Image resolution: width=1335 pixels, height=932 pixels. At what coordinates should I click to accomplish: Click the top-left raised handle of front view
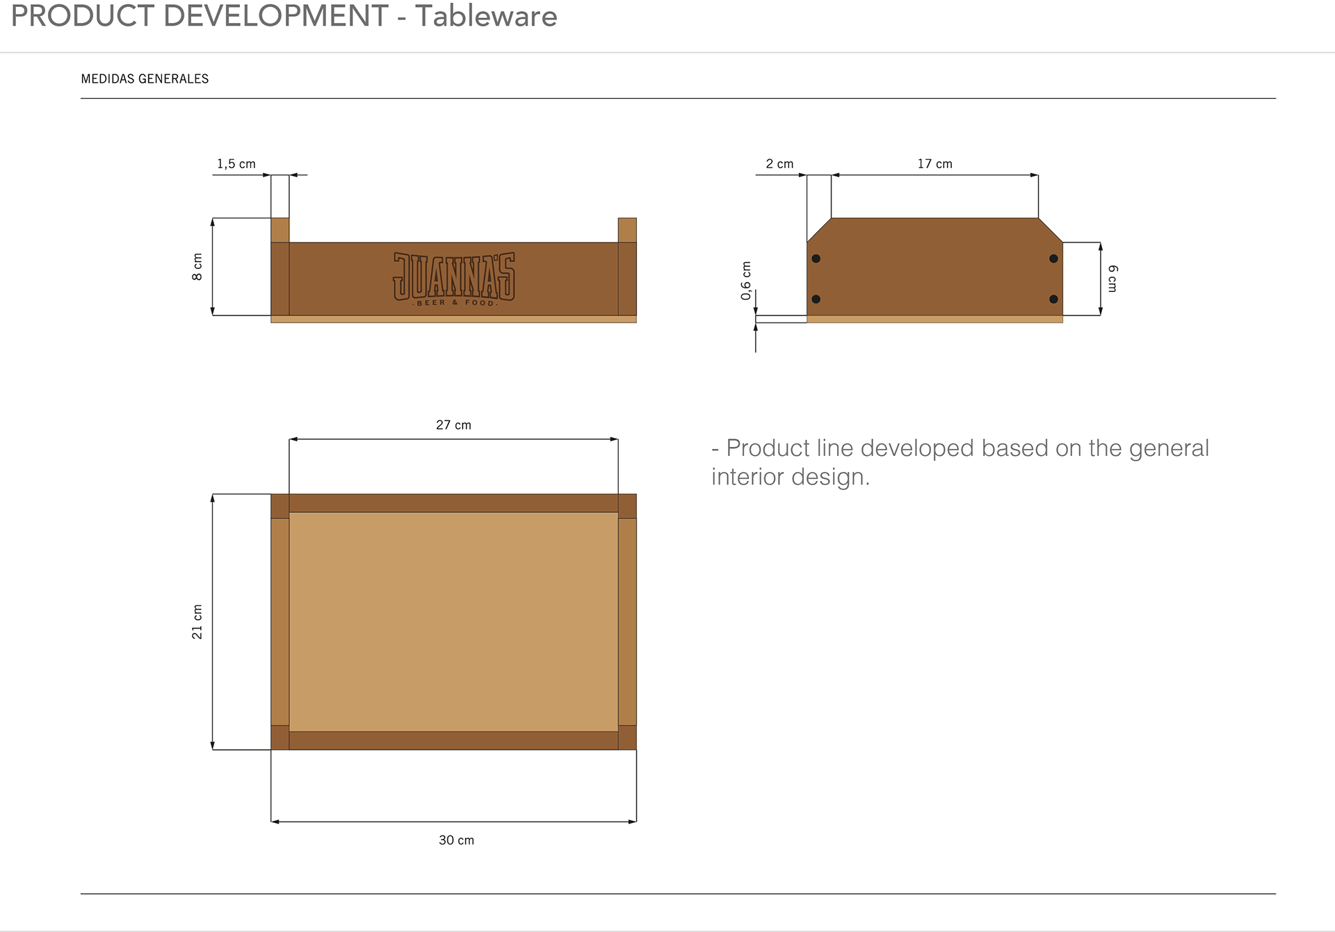pyautogui.click(x=280, y=230)
